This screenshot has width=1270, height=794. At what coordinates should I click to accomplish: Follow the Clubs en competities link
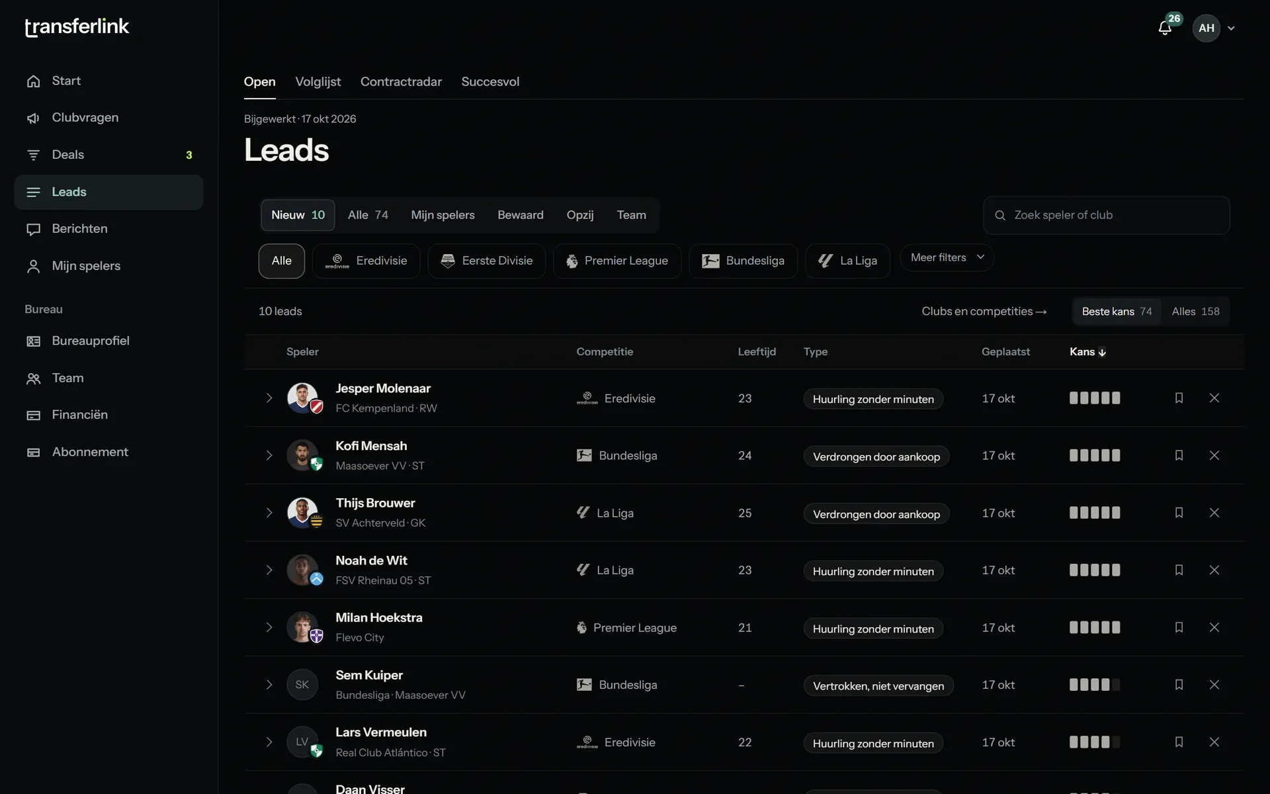[x=984, y=312]
